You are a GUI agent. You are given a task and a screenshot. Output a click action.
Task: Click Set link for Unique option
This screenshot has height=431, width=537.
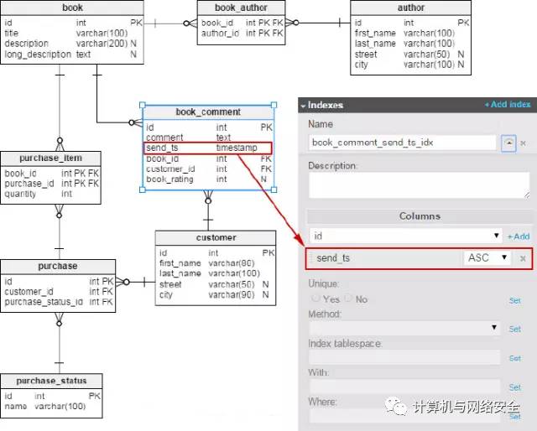[x=514, y=300]
